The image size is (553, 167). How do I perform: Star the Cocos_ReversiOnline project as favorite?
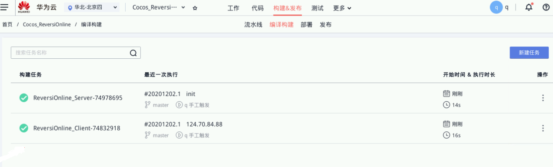195,8
